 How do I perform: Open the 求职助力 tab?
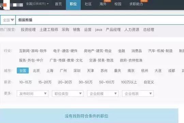[x=136, y=4]
